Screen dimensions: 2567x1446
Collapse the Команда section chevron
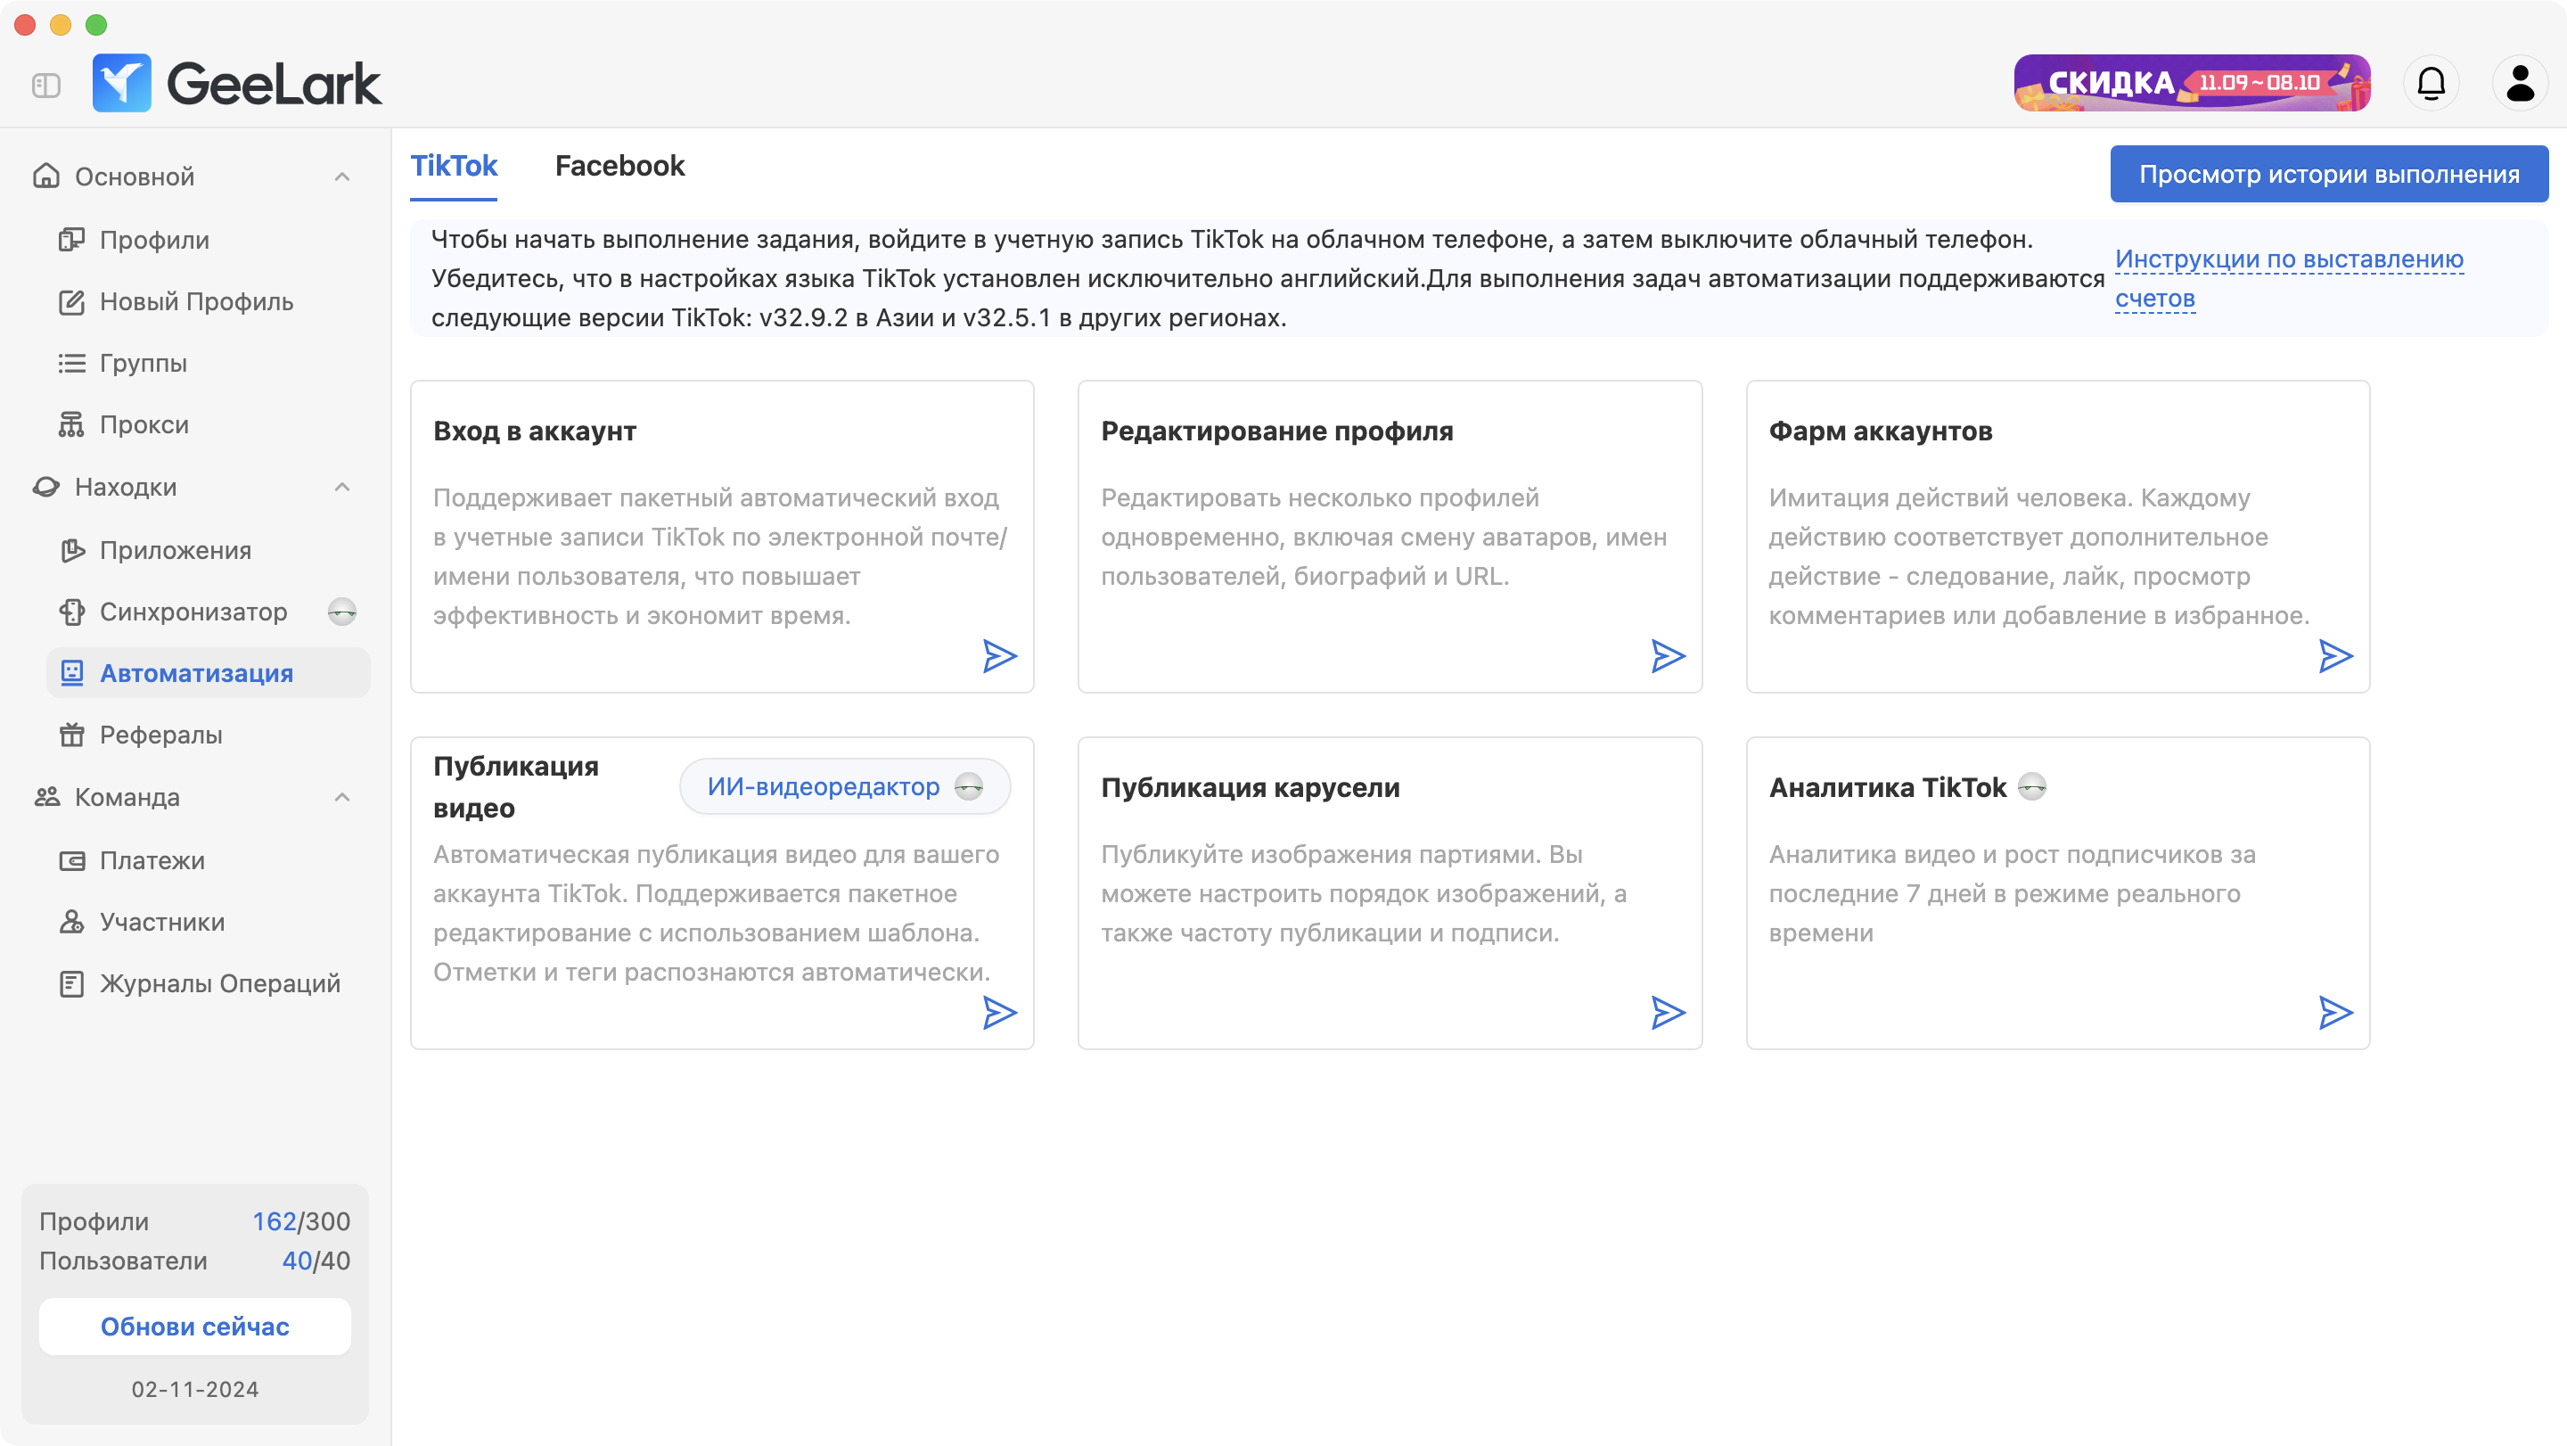click(x=341, y=797)
